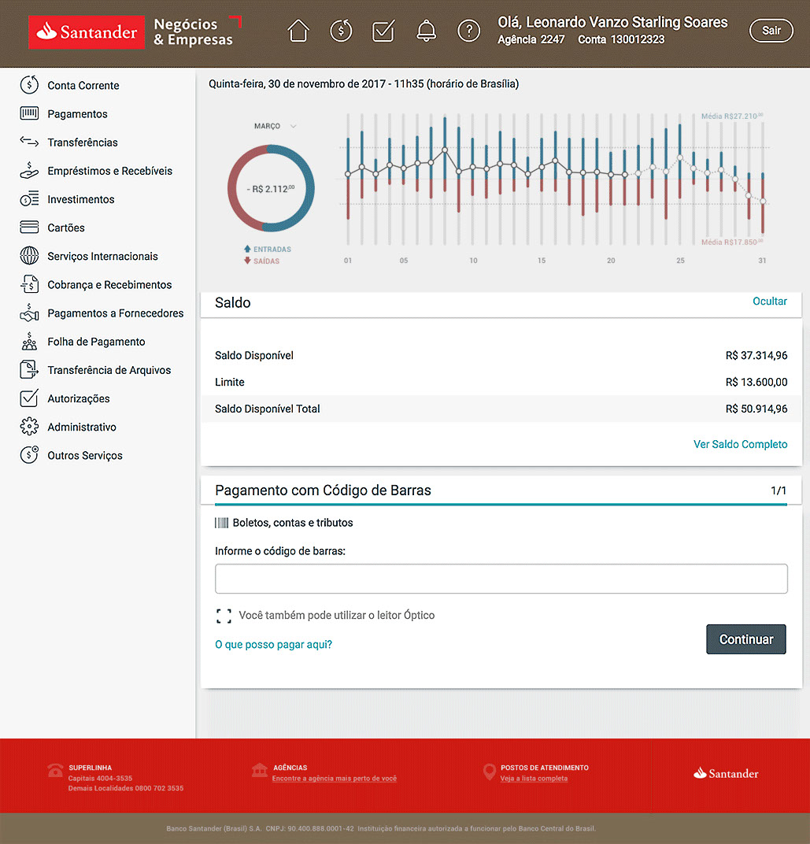Click the 1/1 page indicator

[x=779, y=491]
